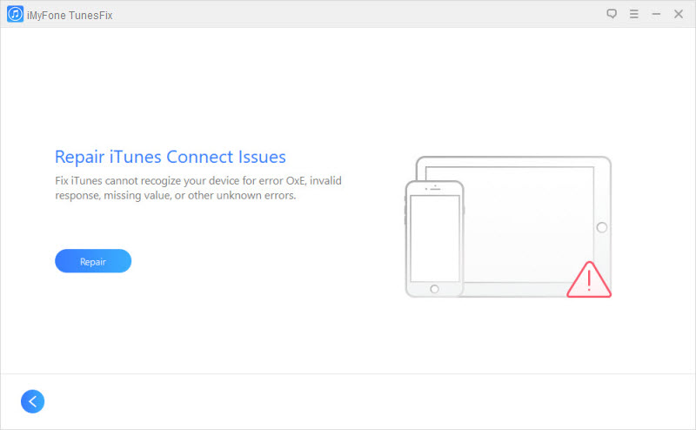Screen dimensions: 696x430
Task: Click the blue Repair button
Action: click(x=93, y=261)
